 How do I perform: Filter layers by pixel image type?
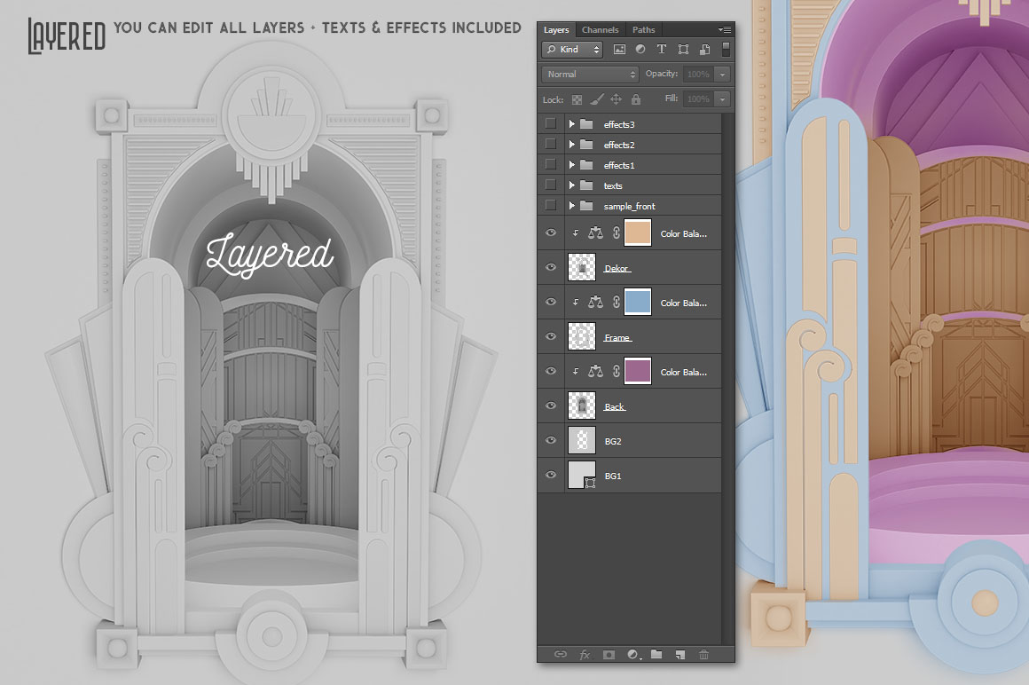click(619, 50)
